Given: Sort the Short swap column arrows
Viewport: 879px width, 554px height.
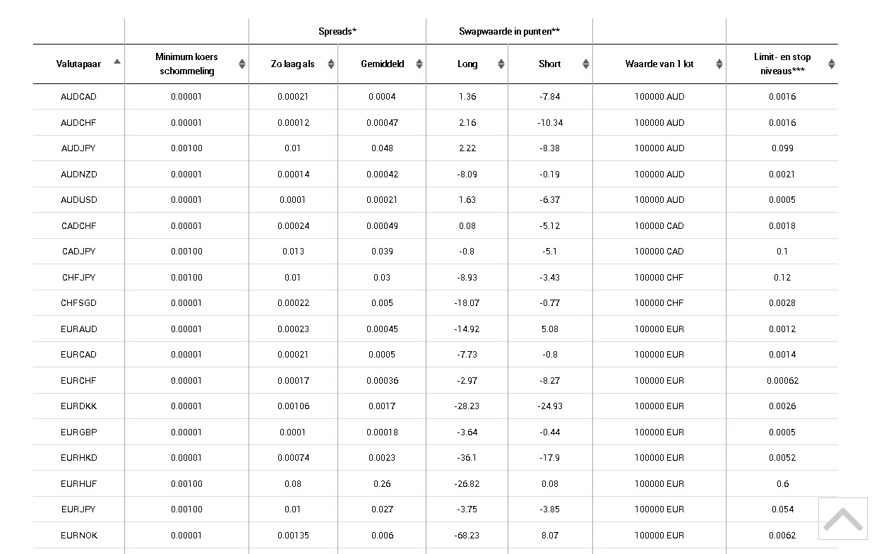Looking at the screenshot, I should [x=585, y=64].
